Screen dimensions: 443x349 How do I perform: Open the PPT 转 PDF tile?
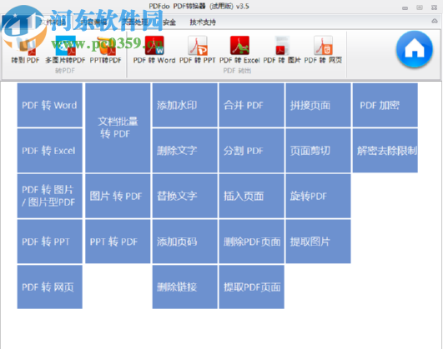point(118,242)
